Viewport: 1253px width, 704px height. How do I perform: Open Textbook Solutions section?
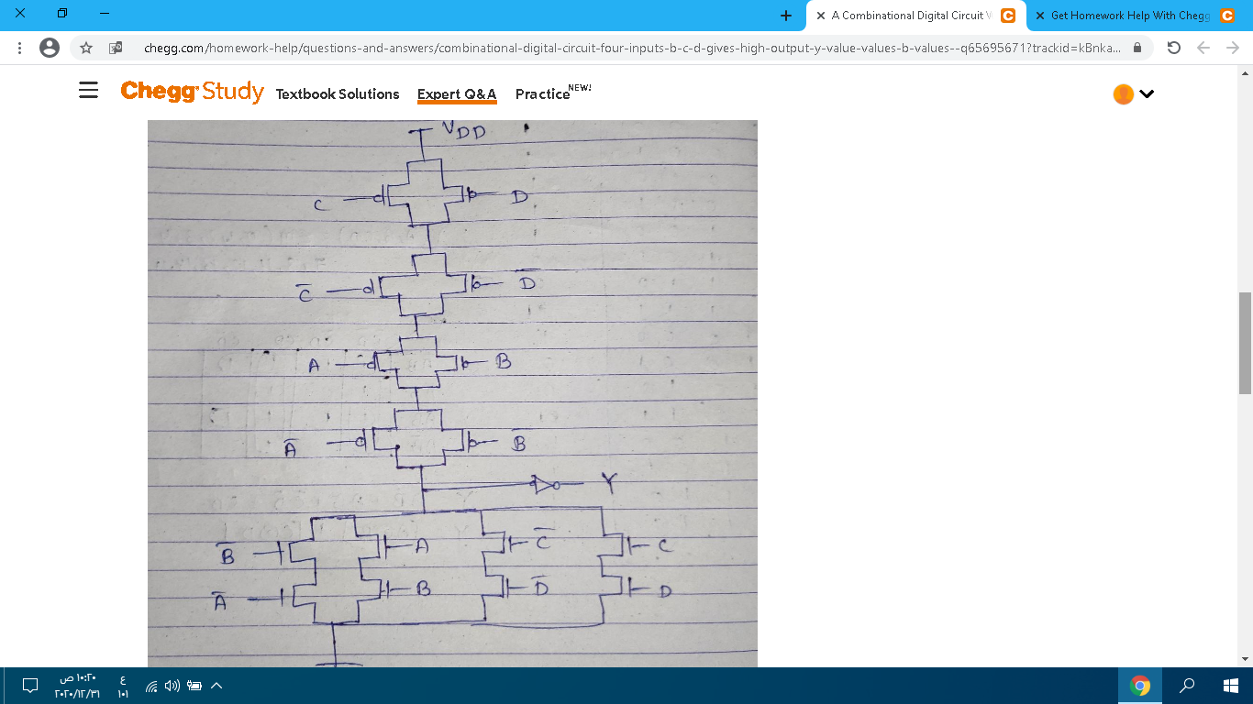339,93
